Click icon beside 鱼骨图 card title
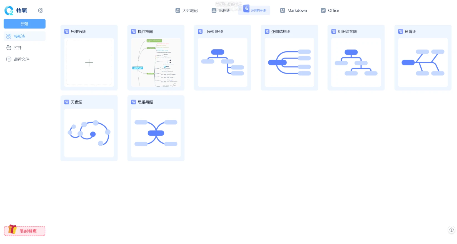This screenshot has width=457, height=244. coord(401,31)
